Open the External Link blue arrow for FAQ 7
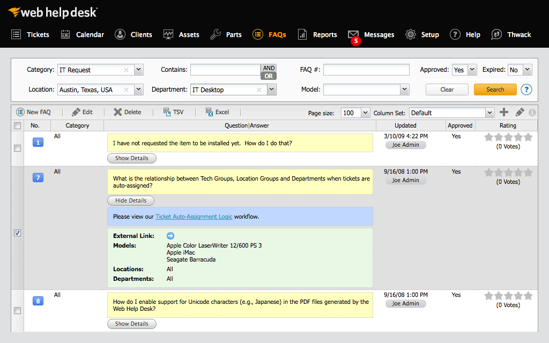This screenshot has width=549, height=343. (x=170, y=235)
